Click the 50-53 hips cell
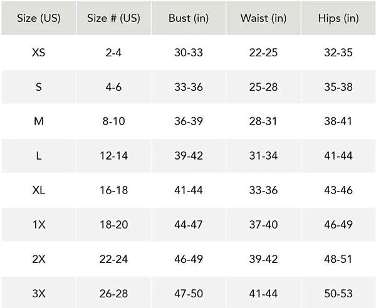This screenshot has height=308, width=376. [338, 293]
